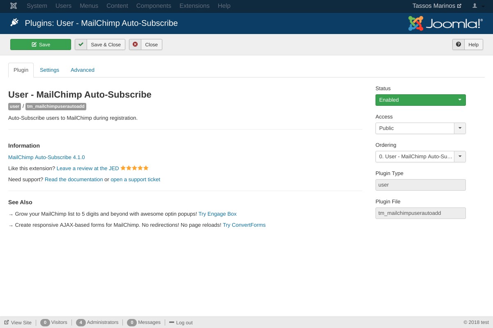The height and width of the screenshot is (328, 493).
Task: Click the Messages count badge
Action: click(132, 323)
